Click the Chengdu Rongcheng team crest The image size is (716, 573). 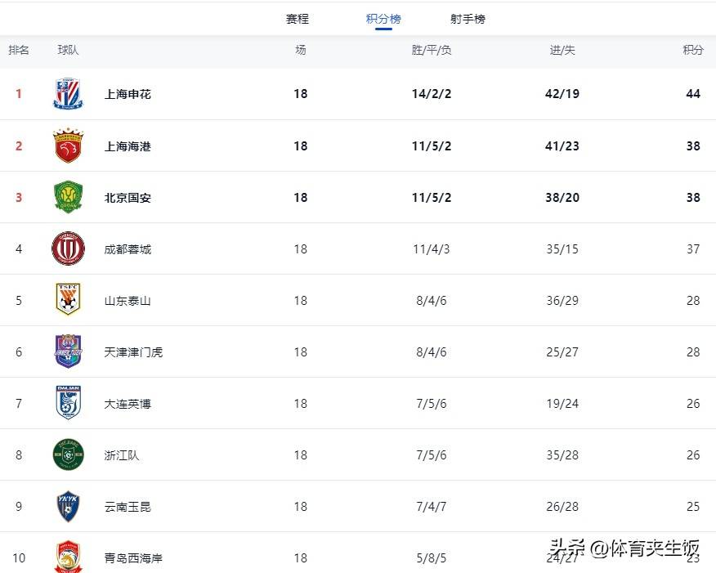(x=68, y=248)
